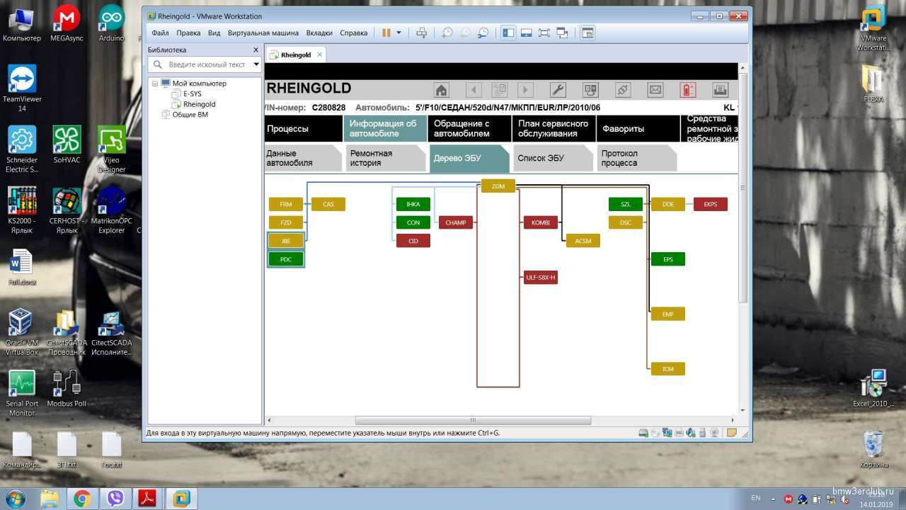
Task: Open Протокол процесса sub-tab
Action: [x=638, y=158]
